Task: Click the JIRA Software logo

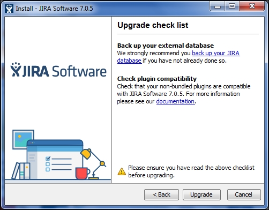Action: tap(58, 70)
